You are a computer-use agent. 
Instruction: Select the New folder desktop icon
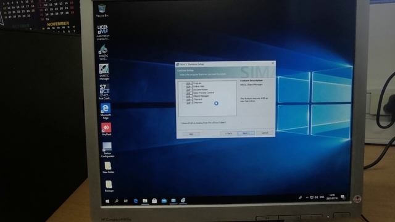[x=108, y=167]
